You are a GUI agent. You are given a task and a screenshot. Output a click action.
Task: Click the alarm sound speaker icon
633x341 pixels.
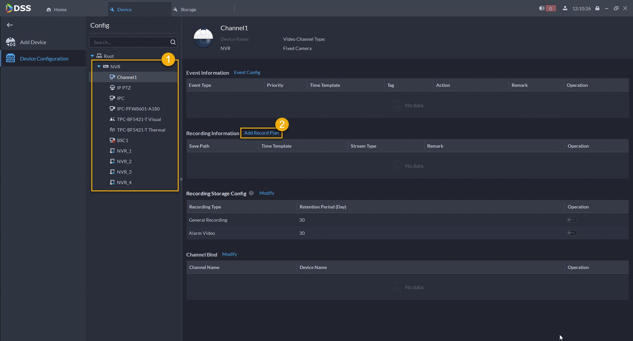coord(541,9)
